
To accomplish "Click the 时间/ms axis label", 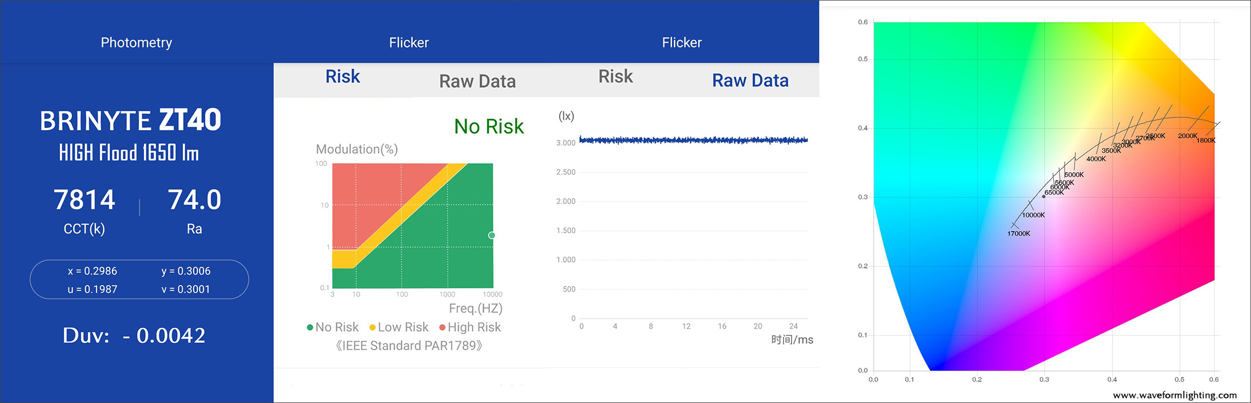I will (792, 340).
